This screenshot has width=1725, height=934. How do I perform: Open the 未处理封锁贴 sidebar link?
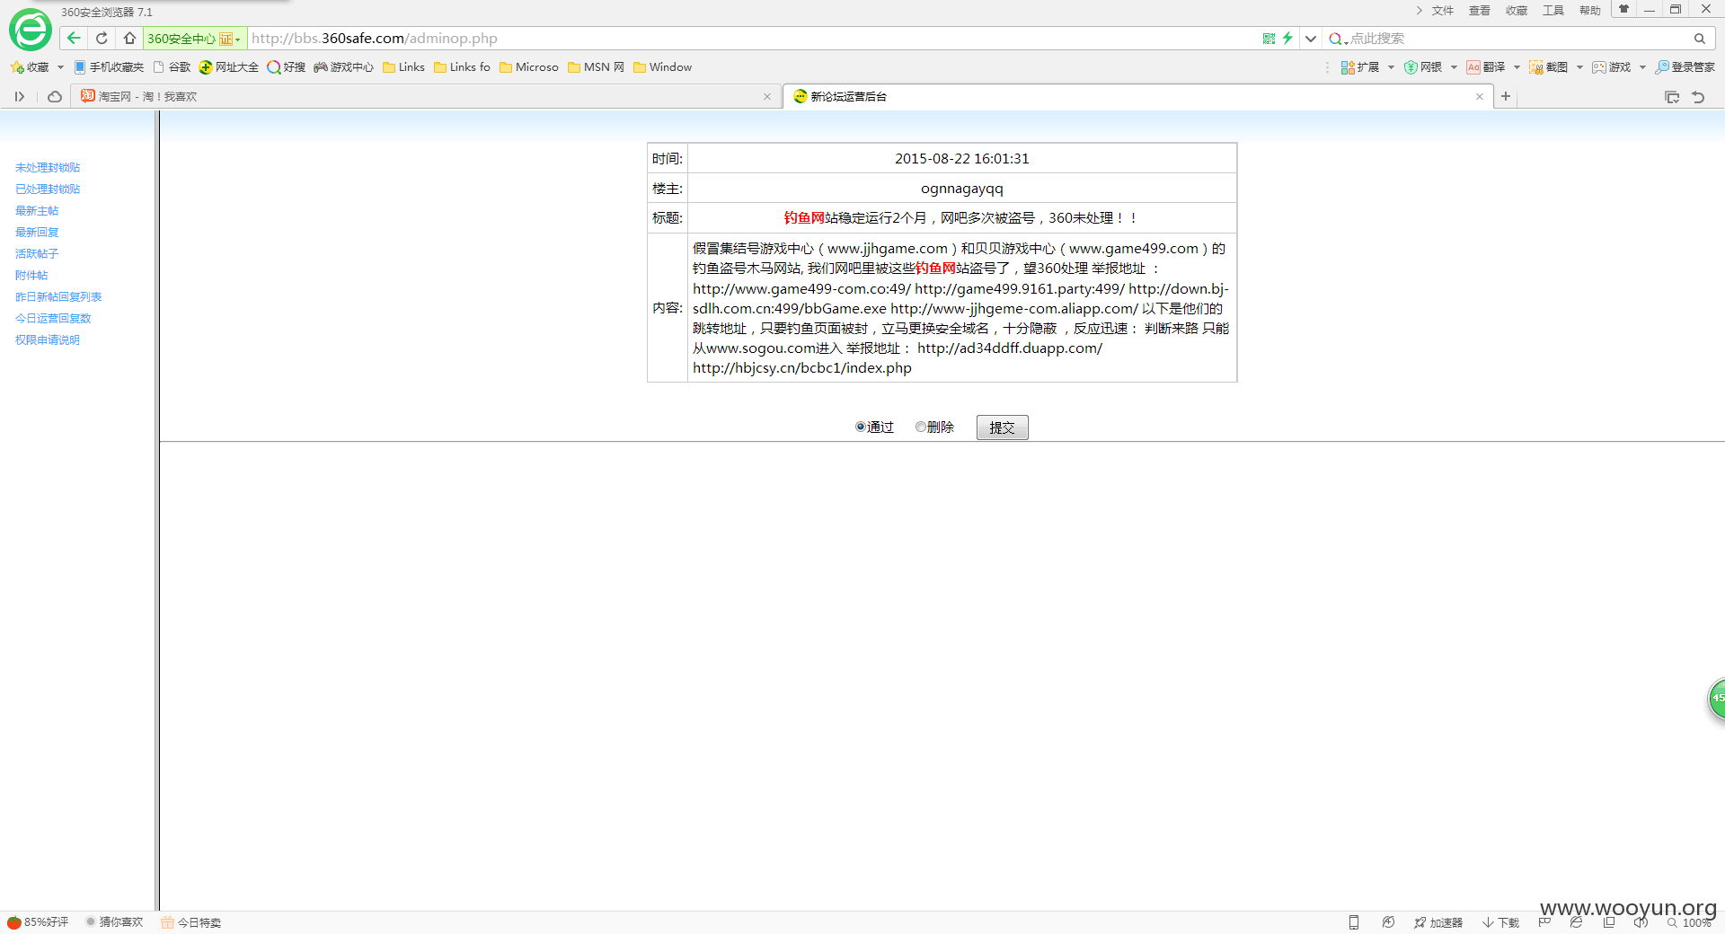48,168
